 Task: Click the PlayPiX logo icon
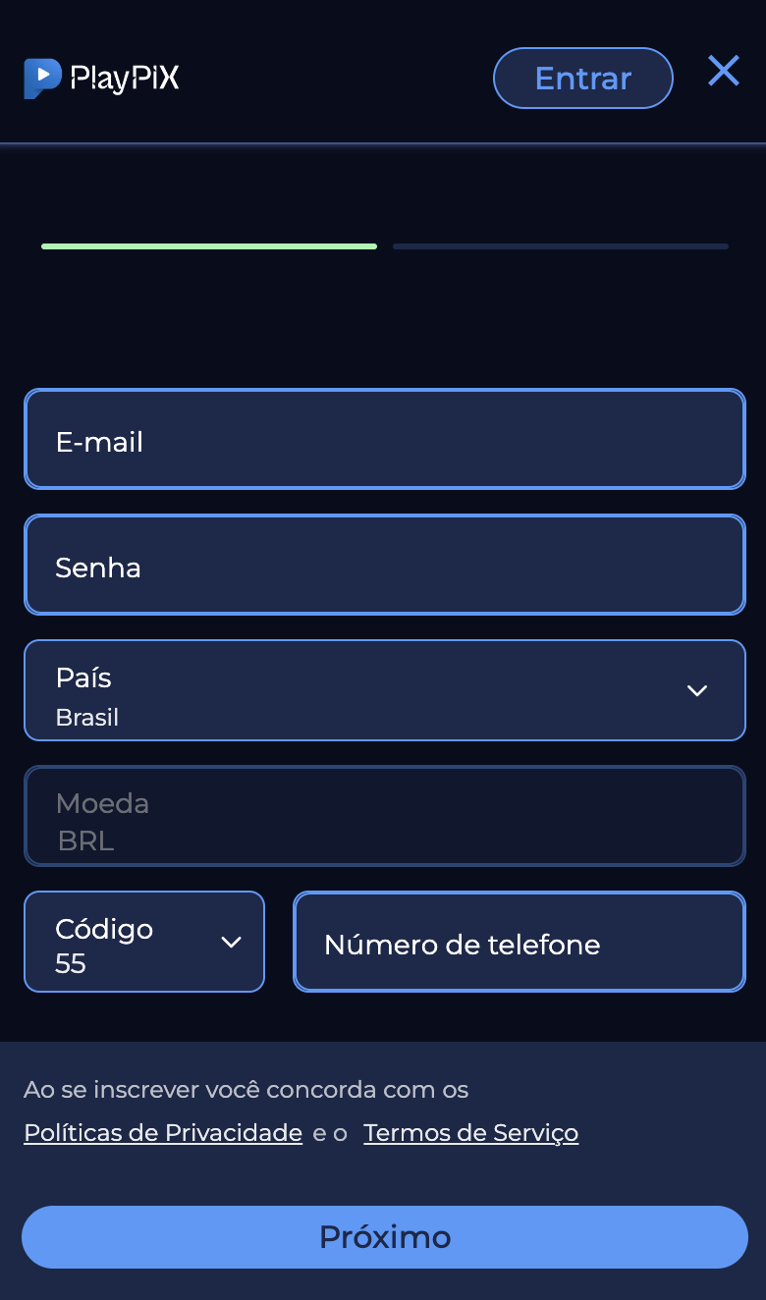coord(42,79)
